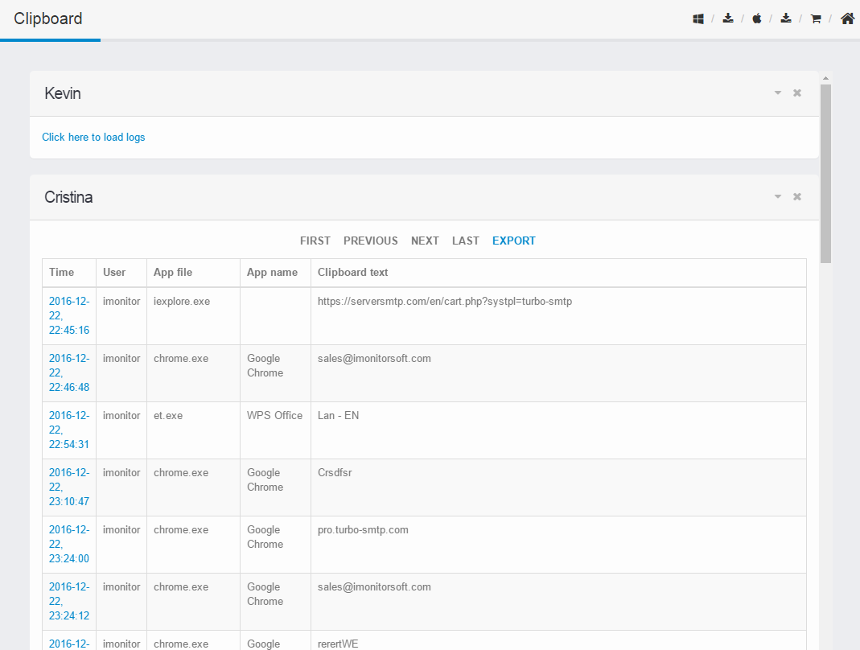Click sales@imonitorsoft.com in the 22:46:48 row
The image size is (860, 650).
point(374,358)
